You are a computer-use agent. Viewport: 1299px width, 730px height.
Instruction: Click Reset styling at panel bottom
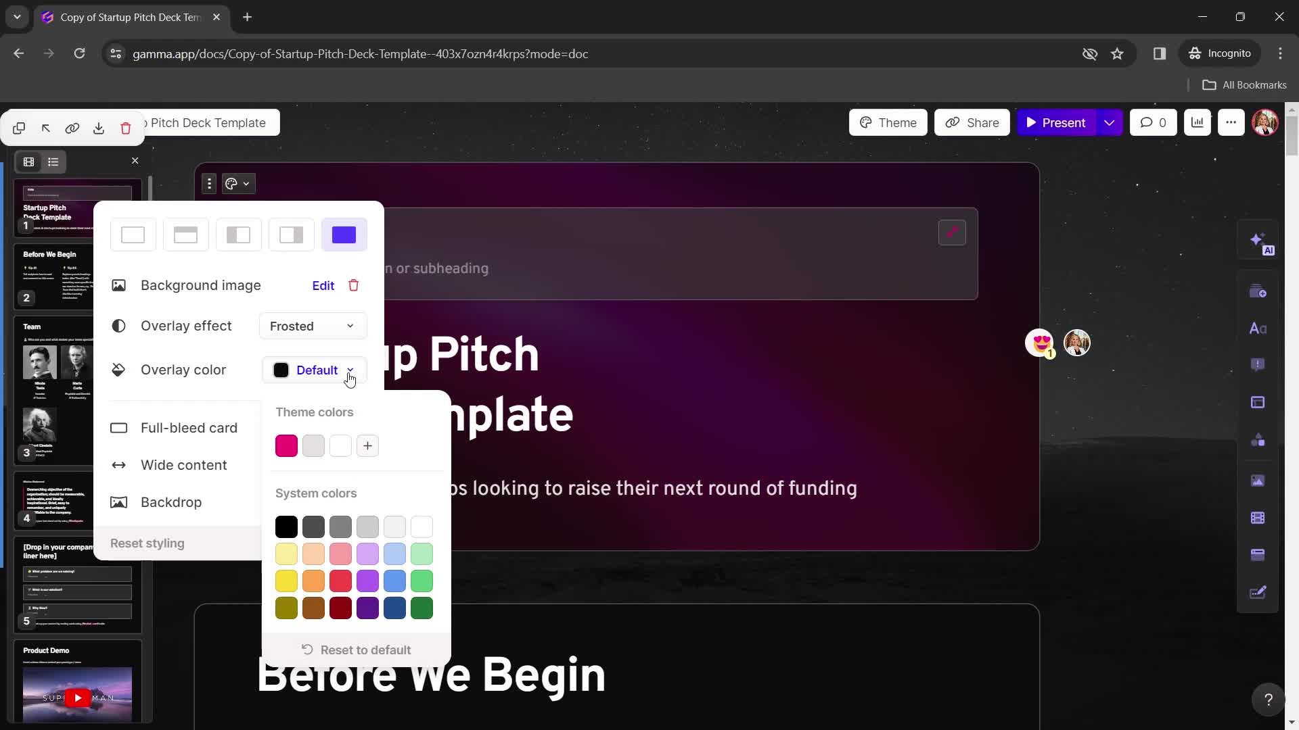coord(147,543)
